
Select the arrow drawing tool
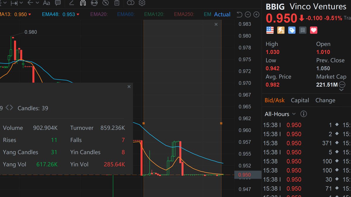coord(30,3)
